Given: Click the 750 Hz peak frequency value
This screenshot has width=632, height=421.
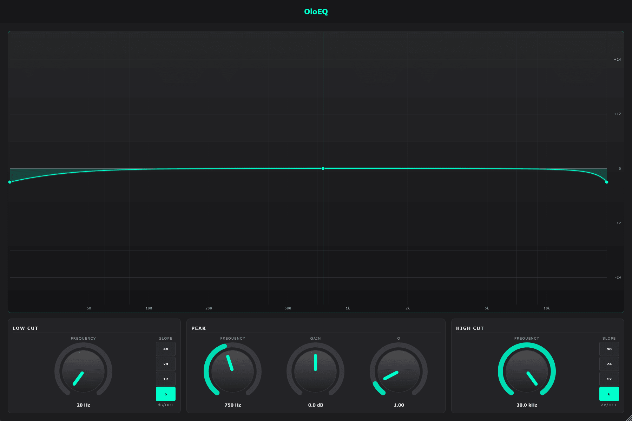Looking at the screenshot, I should (232, 405).
